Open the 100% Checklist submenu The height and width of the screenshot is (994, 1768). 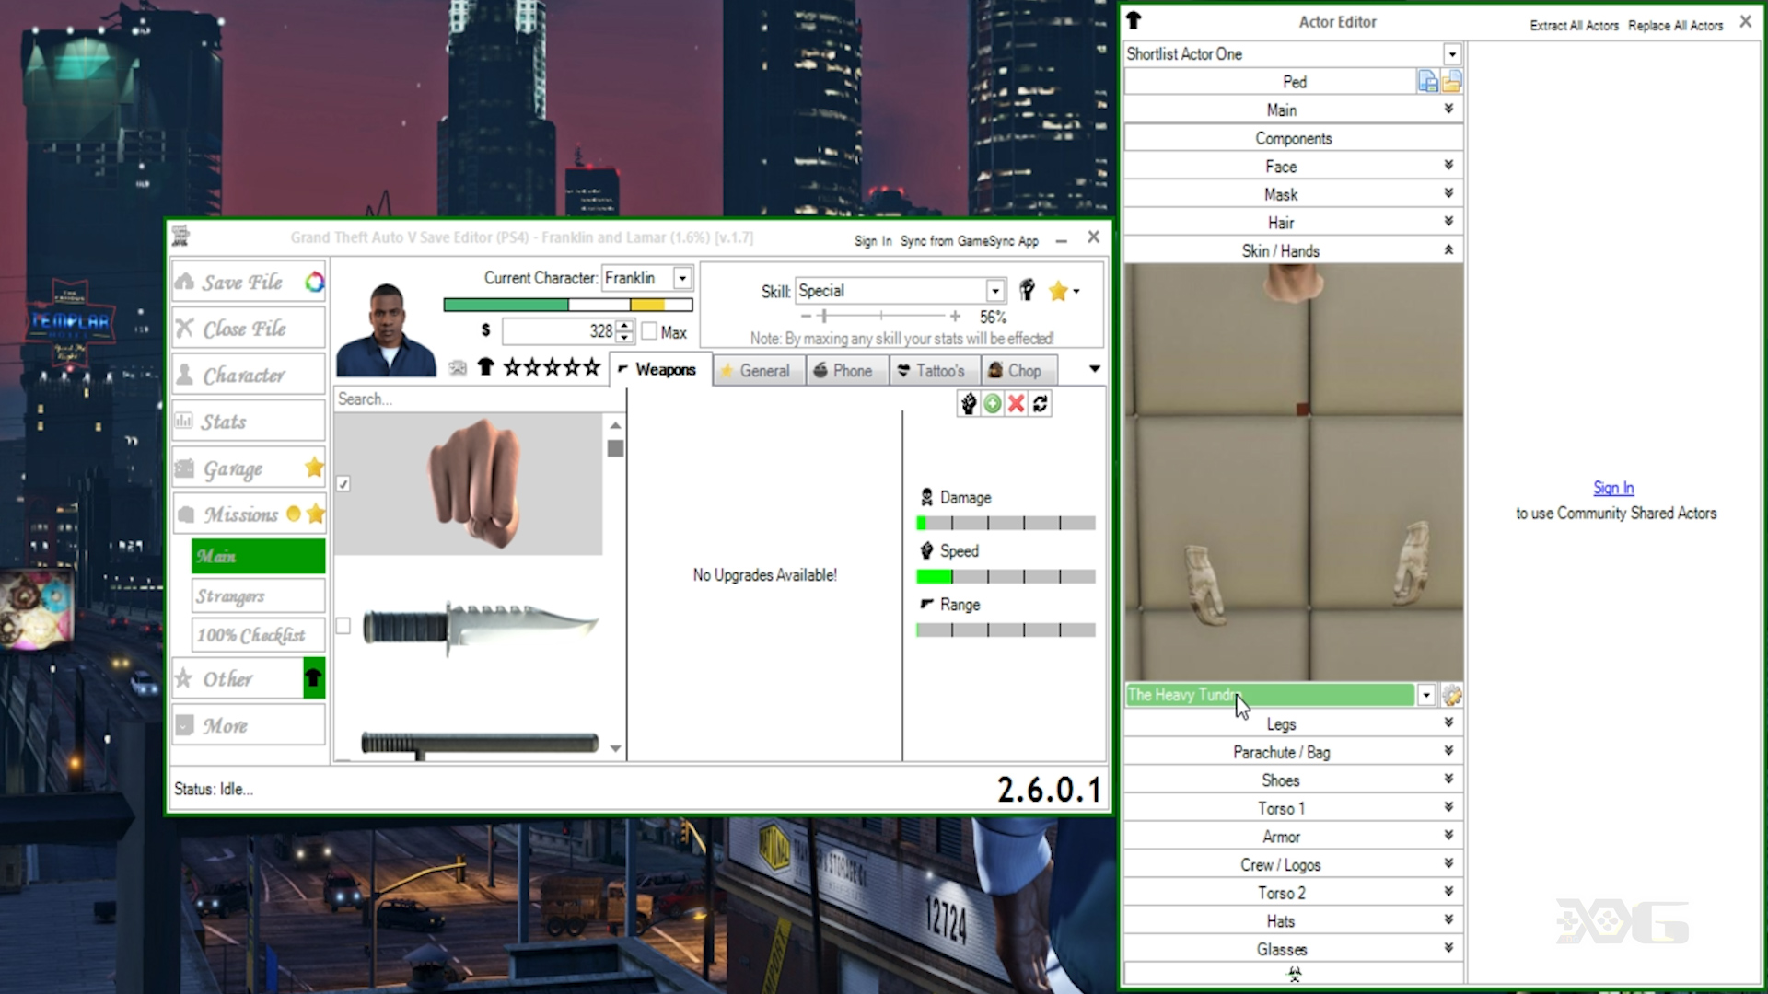pos(258,635)
